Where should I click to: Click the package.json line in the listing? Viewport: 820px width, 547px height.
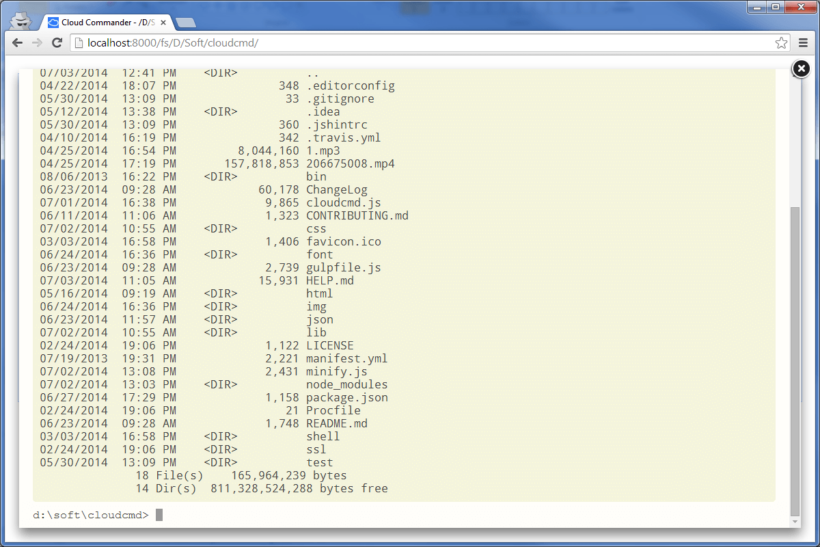click(x=214, y=397)
